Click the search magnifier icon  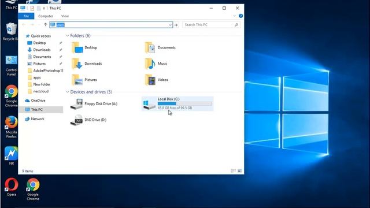(236, 24)
